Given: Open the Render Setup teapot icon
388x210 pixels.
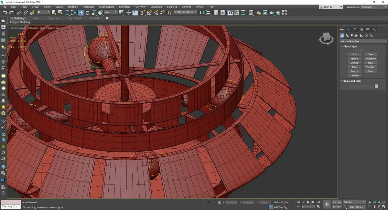Looking at the screenshot, I should coord(259,13).
